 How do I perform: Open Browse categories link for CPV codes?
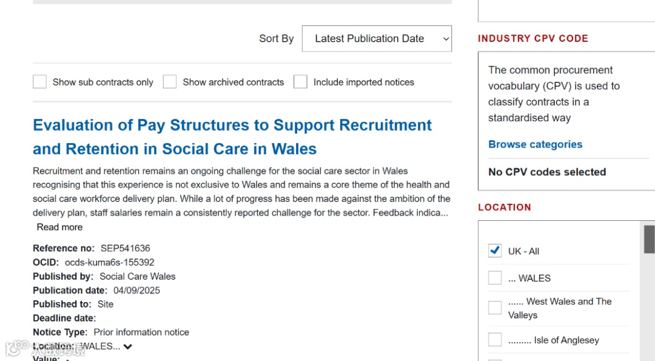[535, 144]
